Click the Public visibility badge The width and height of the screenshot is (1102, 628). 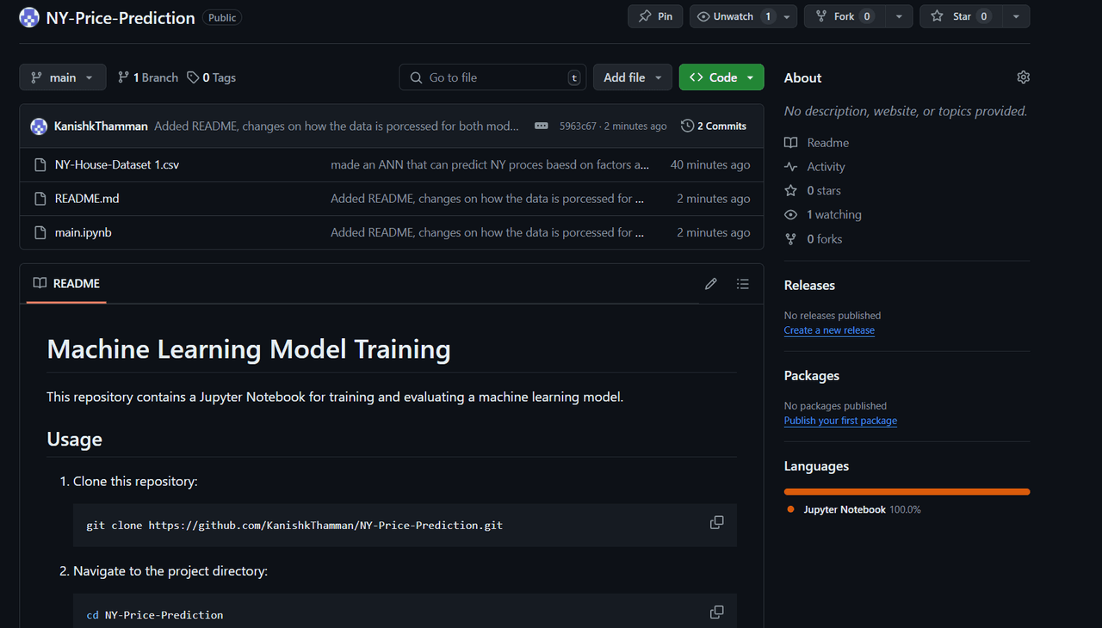(x=222, y=17)
